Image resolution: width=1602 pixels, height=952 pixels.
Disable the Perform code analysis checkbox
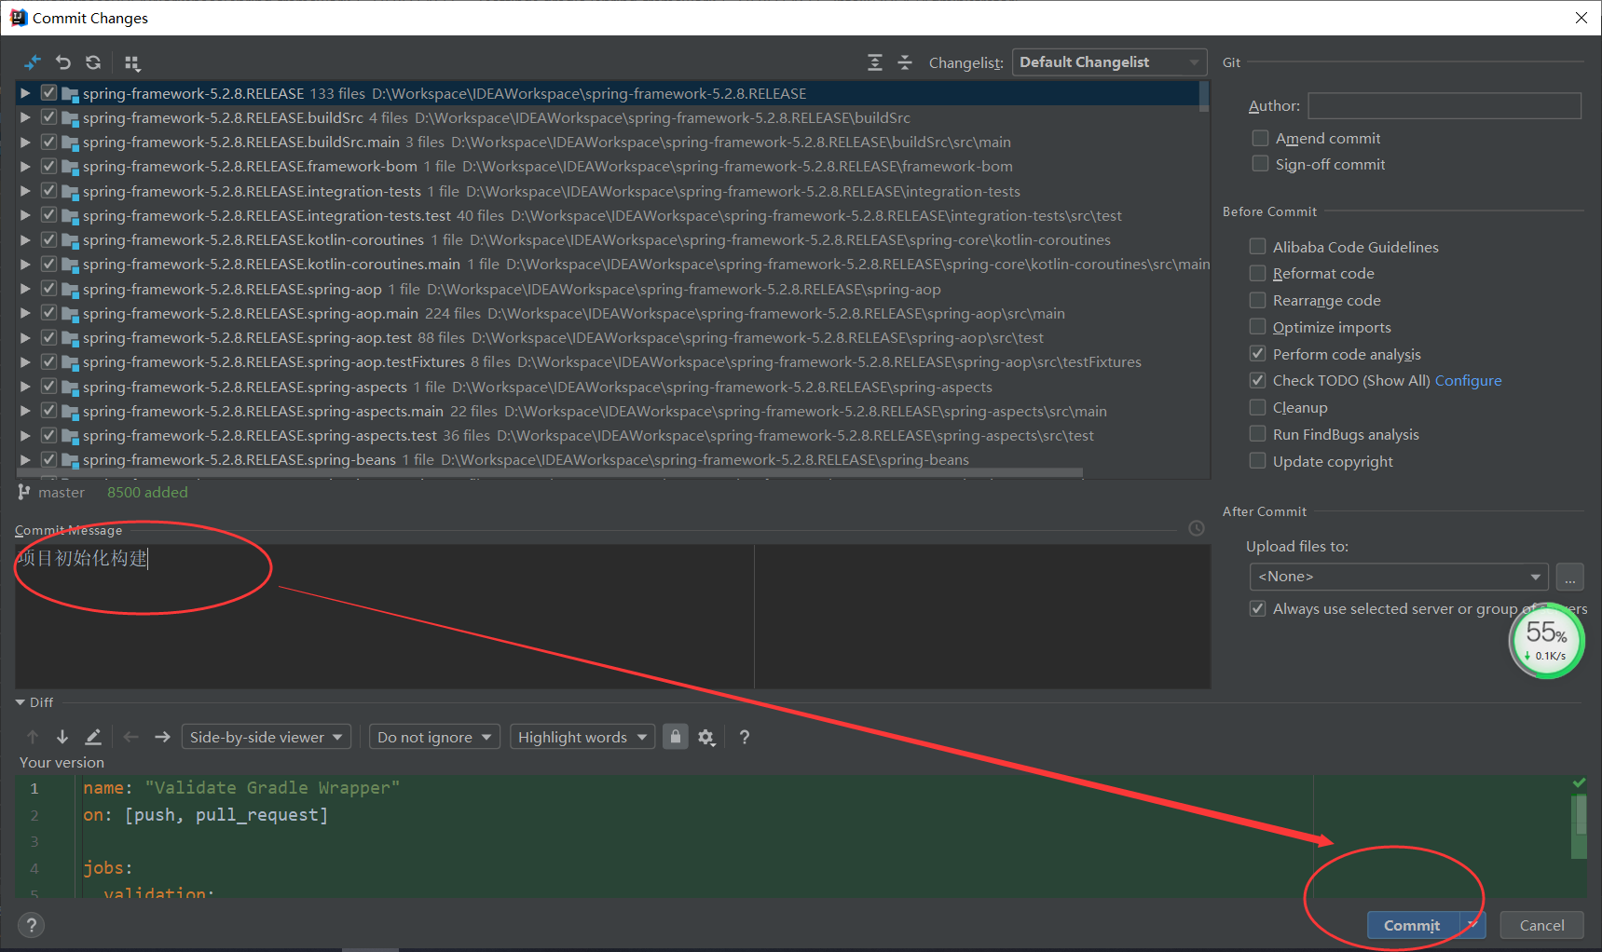1258,354
